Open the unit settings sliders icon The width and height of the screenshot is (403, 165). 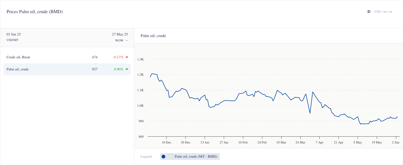tap(369, 12)
